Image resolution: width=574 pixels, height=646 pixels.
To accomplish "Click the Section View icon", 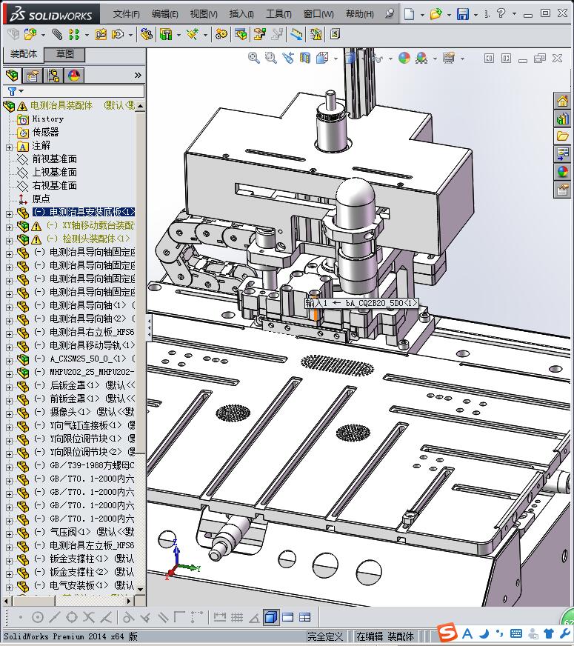I will pyautogui.click(x=305, y=58).
